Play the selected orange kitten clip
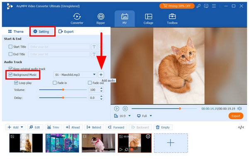Image resolution: width=249 pixels, height=162 pixels. coord(121,150)
